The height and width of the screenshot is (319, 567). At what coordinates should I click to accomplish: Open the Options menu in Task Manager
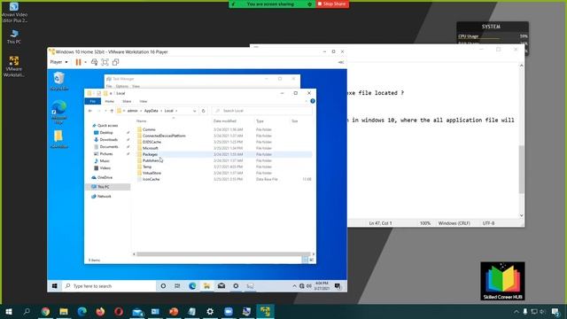coord(122,86)
